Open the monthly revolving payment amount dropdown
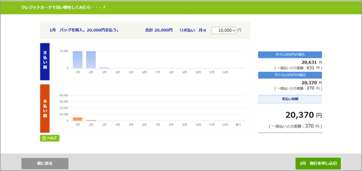The width and height of the screenshot is (362, 171). (x=224, y=30)
